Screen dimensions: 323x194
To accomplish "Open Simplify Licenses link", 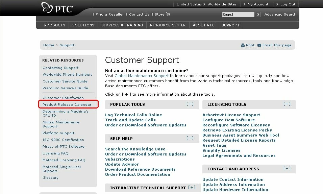I will click(221, 150).
